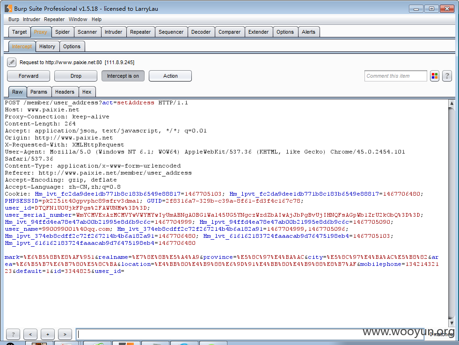
Task: Open the Proxy Options sub-tab
Action: tap(72, 46)
